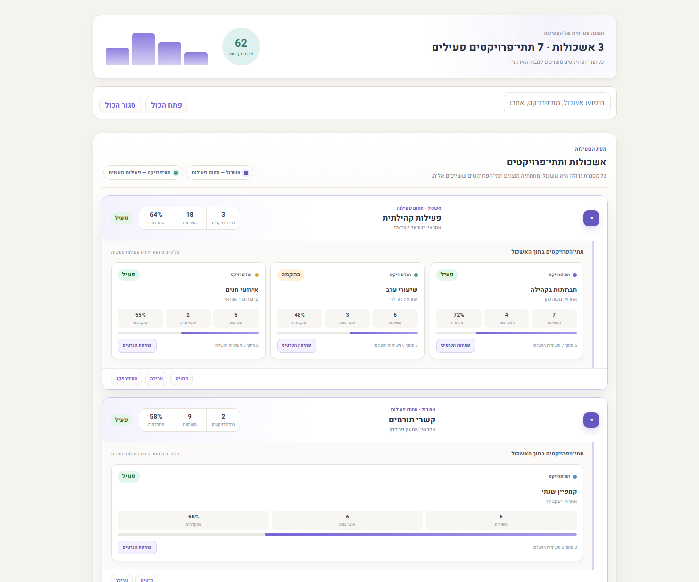Image resolution: width=699 pixels, height=582 pixels.
Task: Collapse the פעילות קהילתית cluster arrow
Action: pos(591,218)
